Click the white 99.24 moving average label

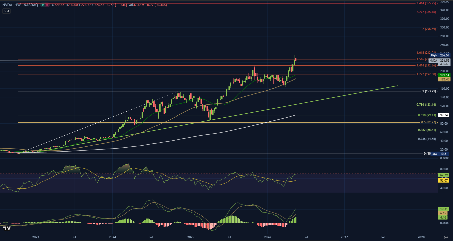[x=444, y=115]
